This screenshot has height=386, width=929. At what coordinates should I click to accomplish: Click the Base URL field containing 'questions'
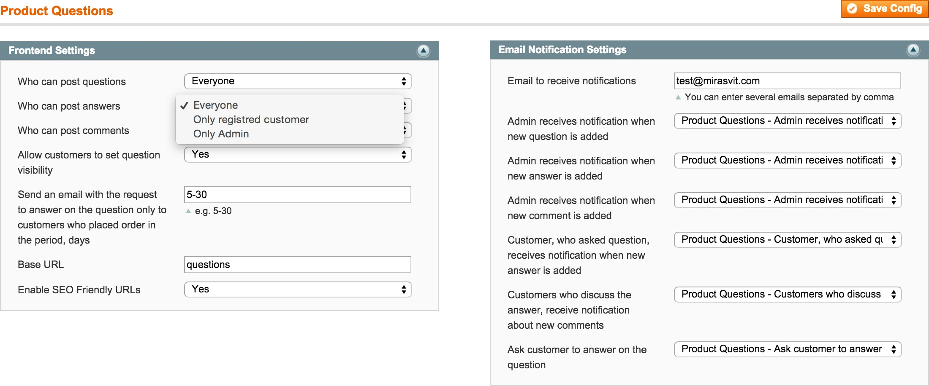297,264
